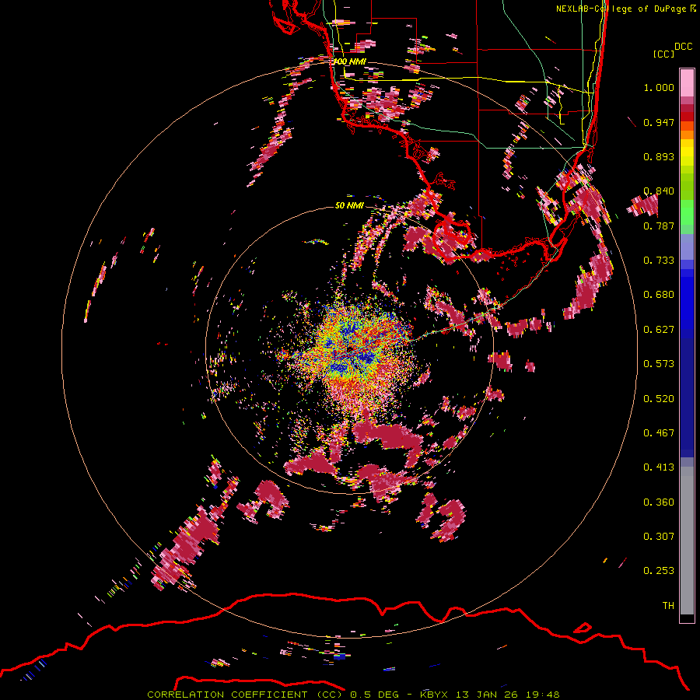Image resolution: width=700 pixels, height=700 pixels.
Task: Select the 0.840 color bar value
Action: pyautogui.click(x=659, y=191)
